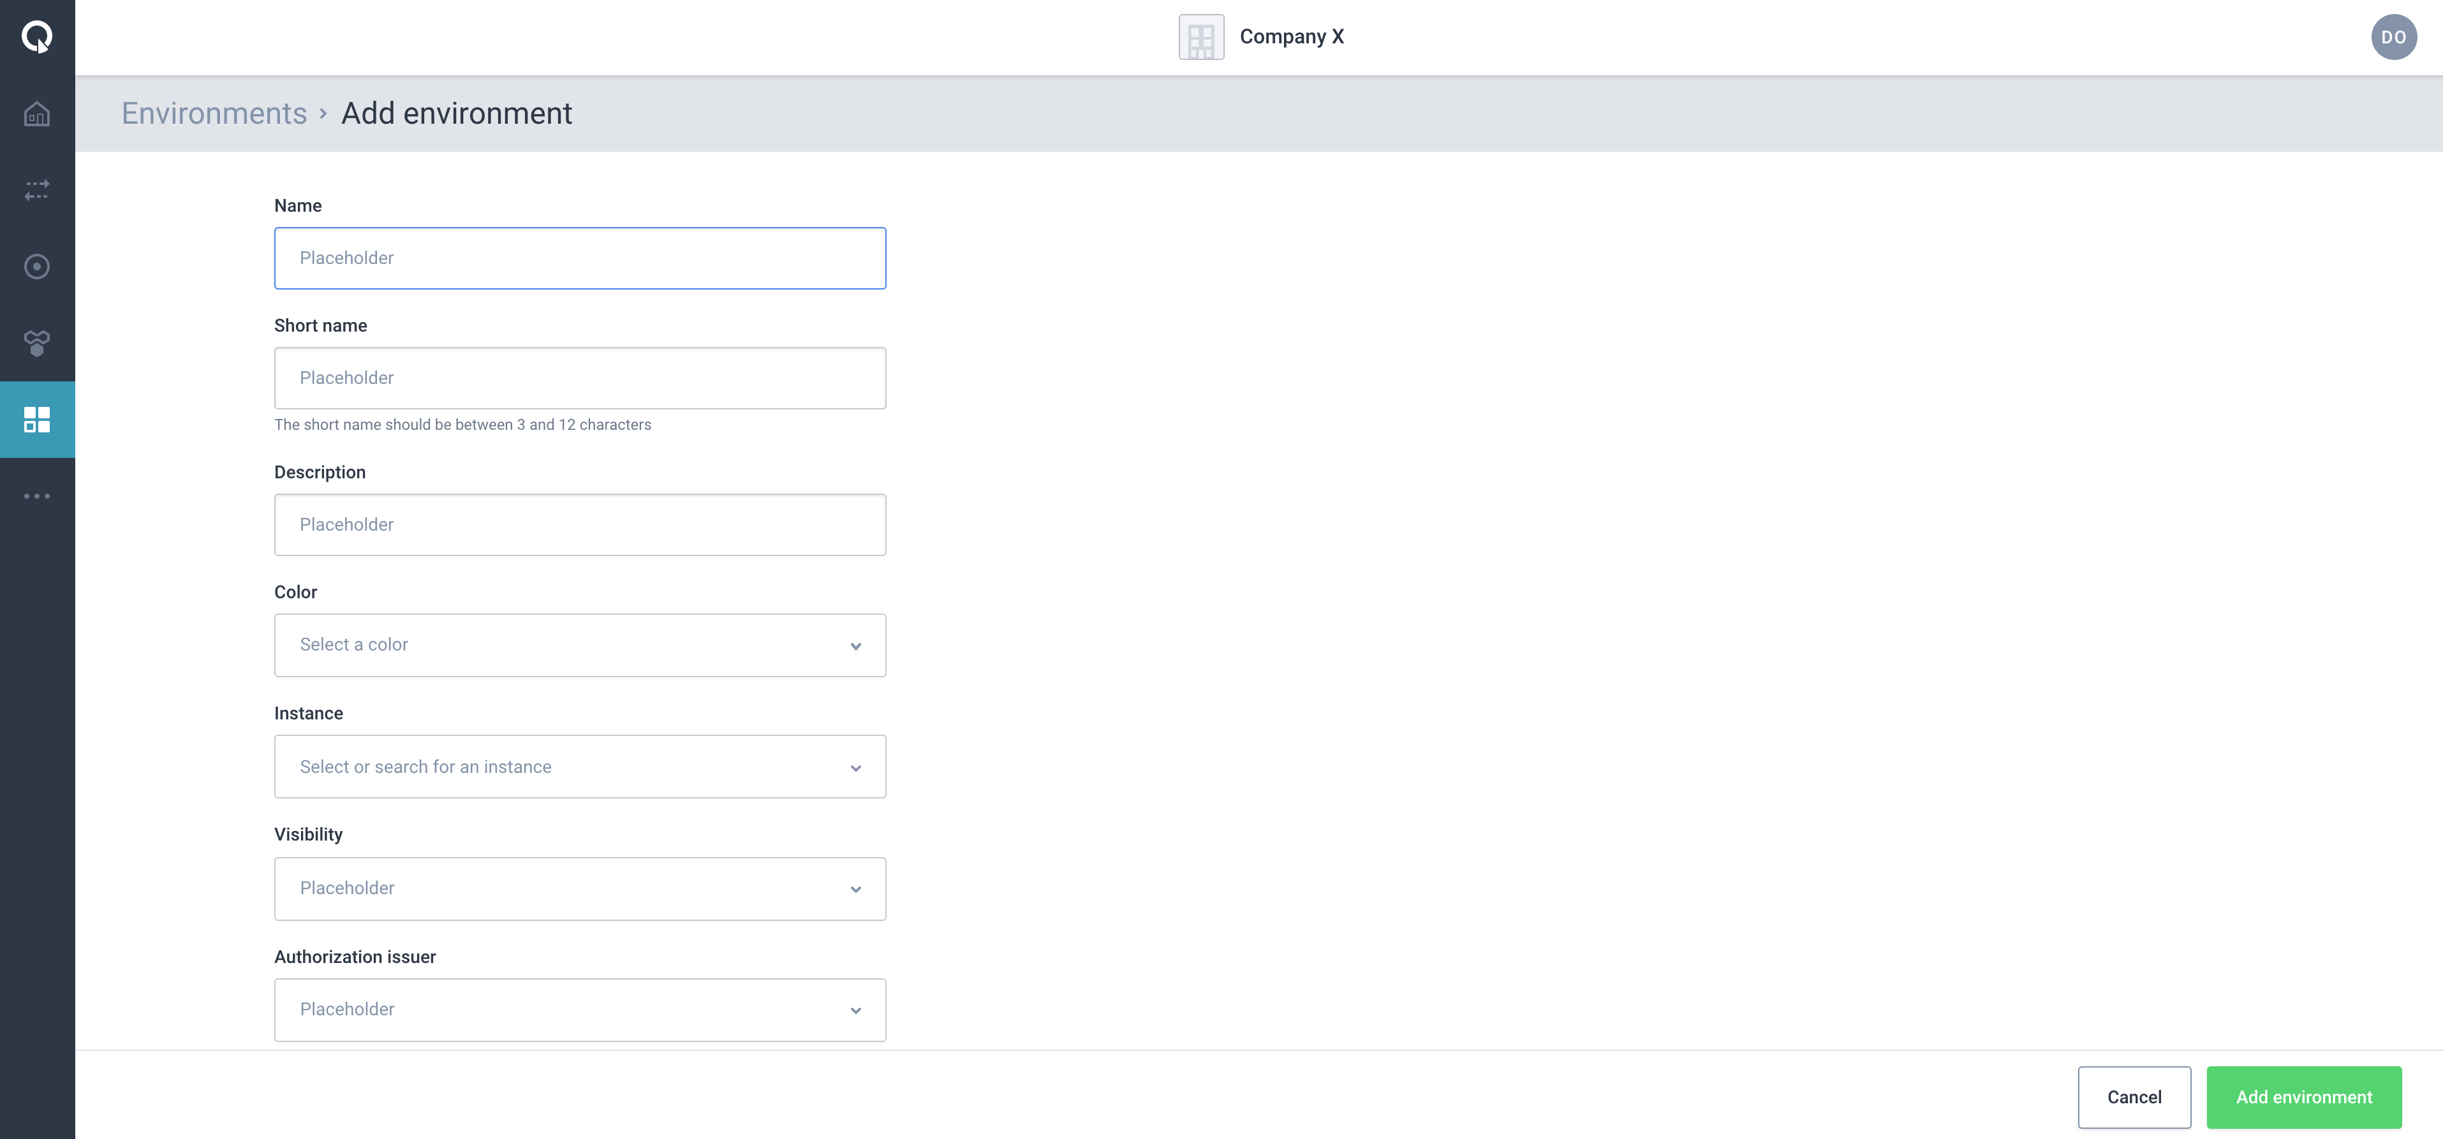Focus the Name input field
The width and height of the screenshot is (2443, 1139).
579,258
